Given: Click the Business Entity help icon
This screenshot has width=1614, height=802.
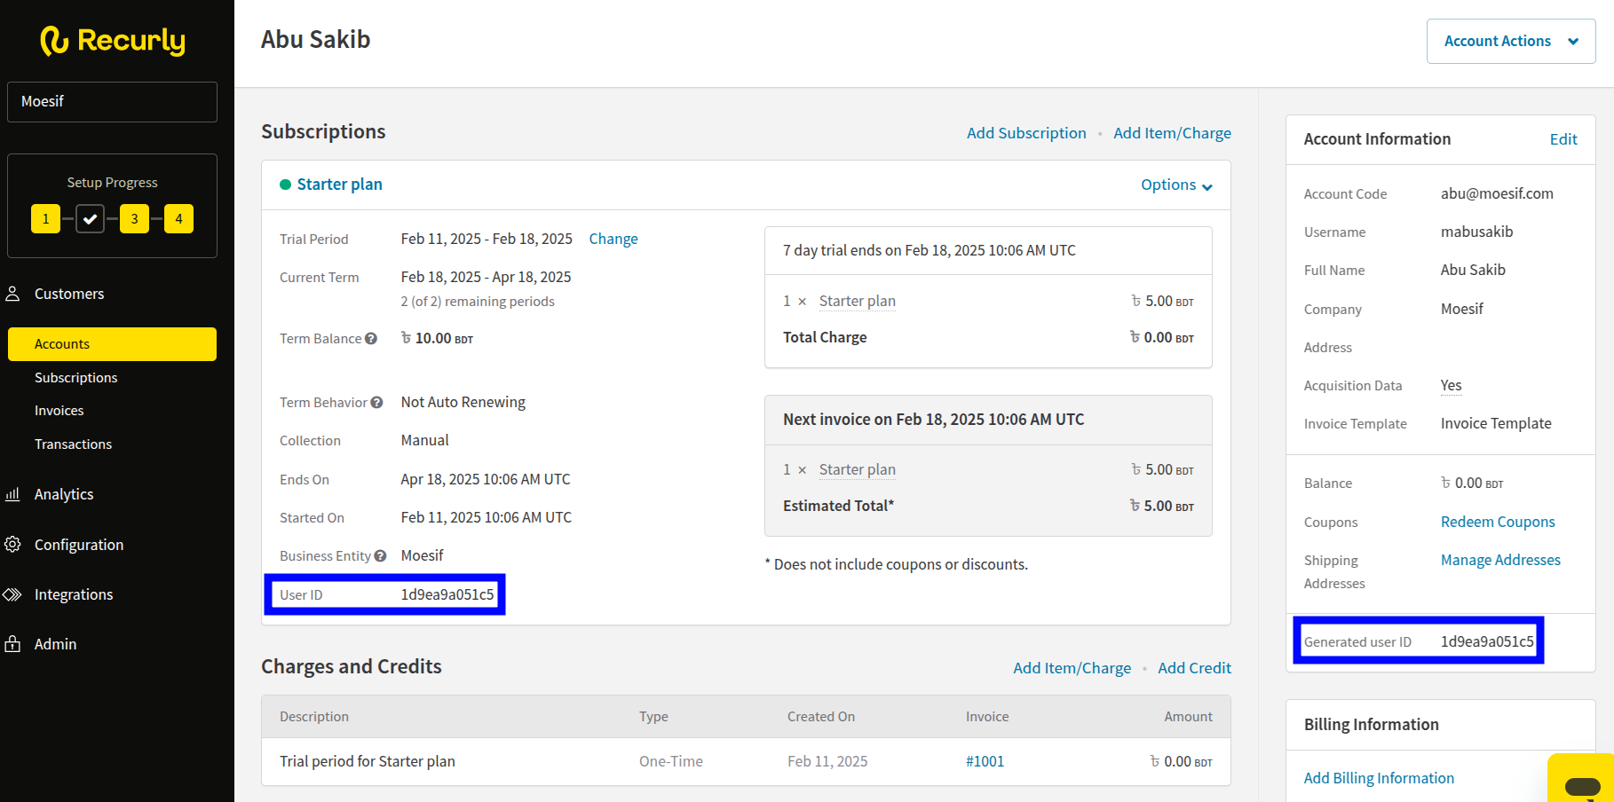Looking at the screenshot, I should tap(380, 556).
